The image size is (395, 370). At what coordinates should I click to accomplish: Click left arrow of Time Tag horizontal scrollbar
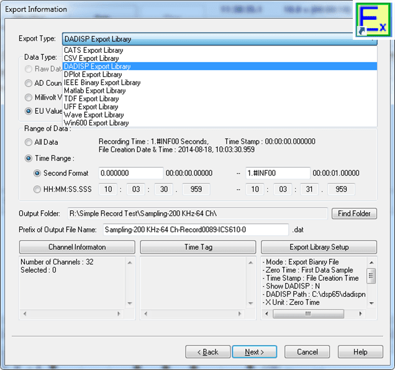point(145,314)
